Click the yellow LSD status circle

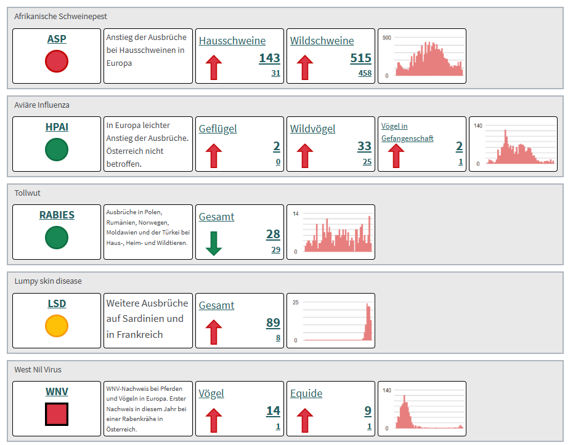click(x=57, y=326)
